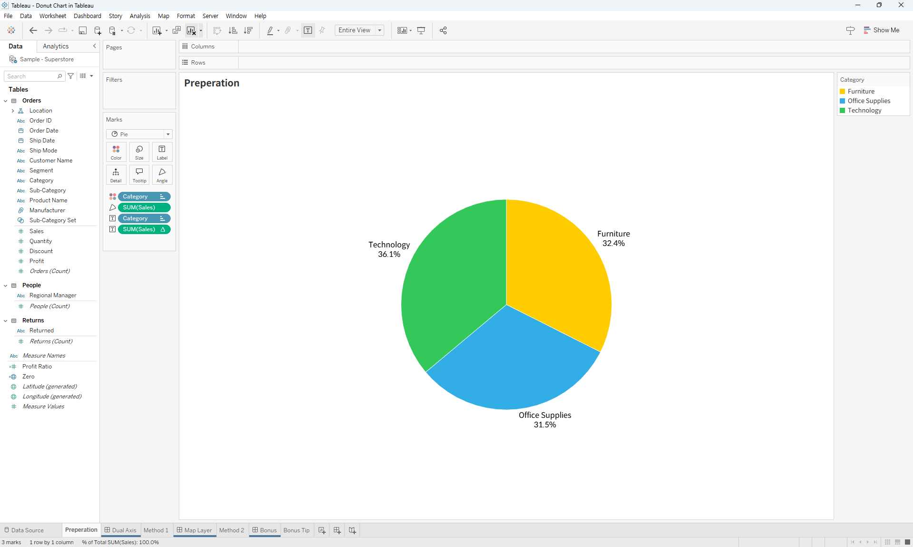Click the Sort Descending icon

click(x=248, y=30)
